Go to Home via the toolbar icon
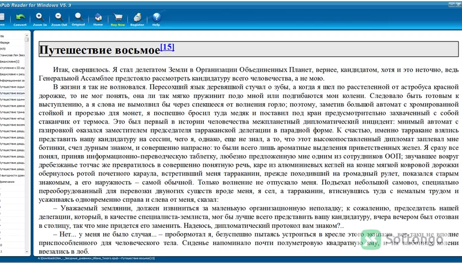 click(98, 20)
